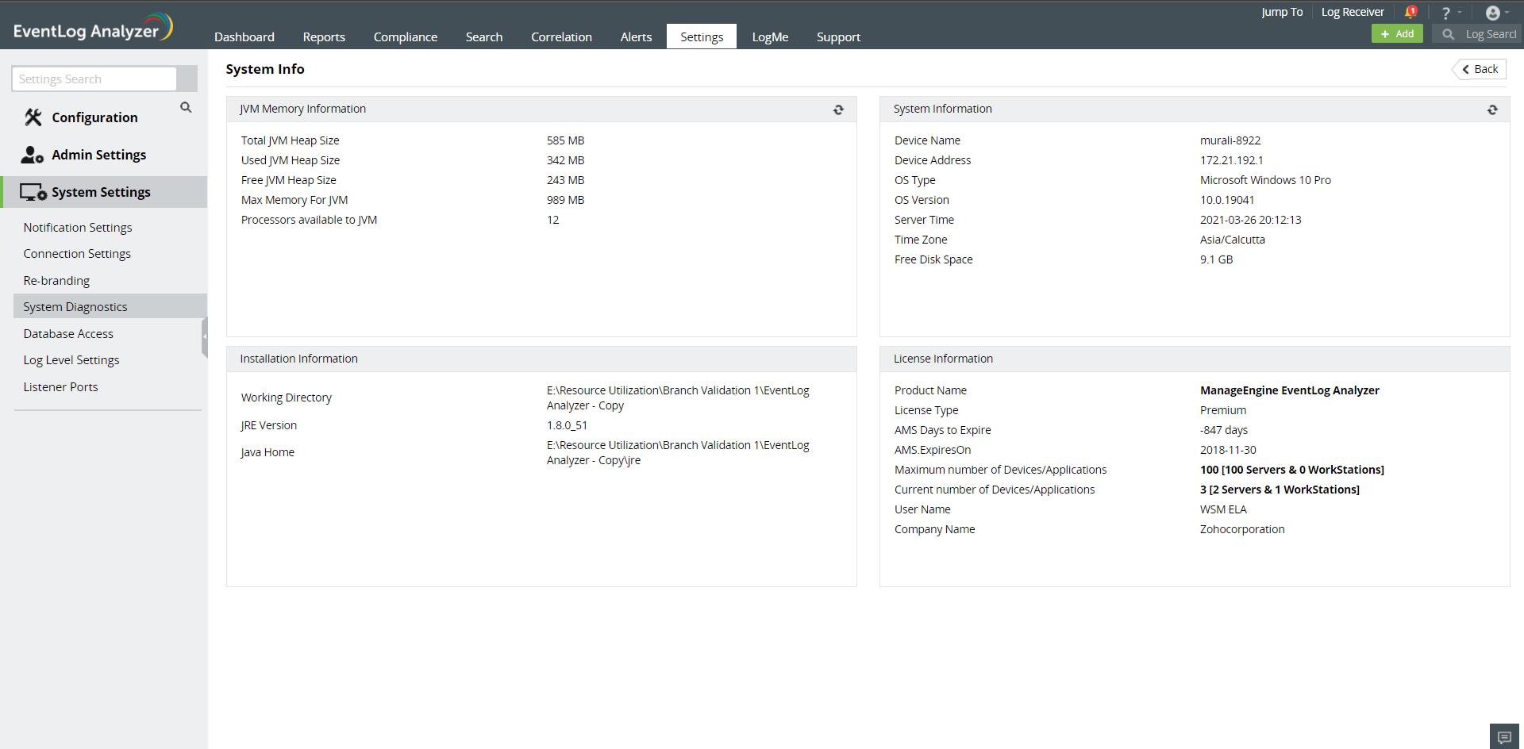The height and width of the screenshot is (749, 1524).
Task: Click the device address 172.21.192.1
Action: 1231,160
